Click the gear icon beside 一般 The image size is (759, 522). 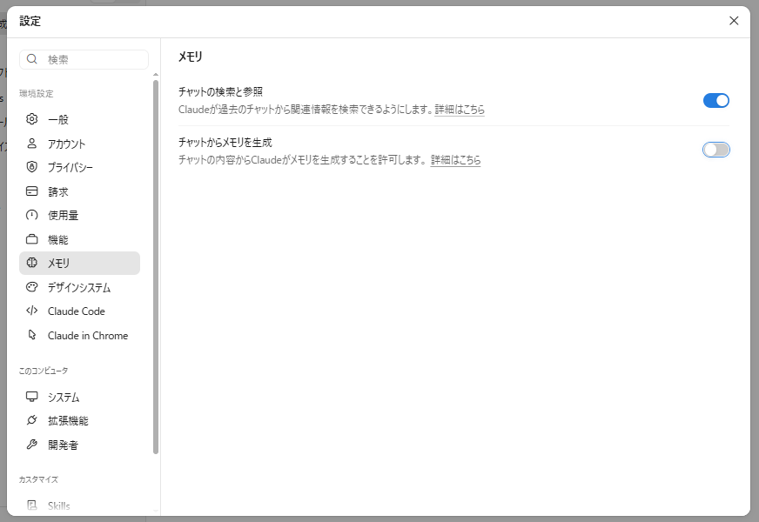[32, 119]
